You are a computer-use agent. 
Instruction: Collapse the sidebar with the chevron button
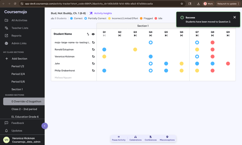point(44,126)
